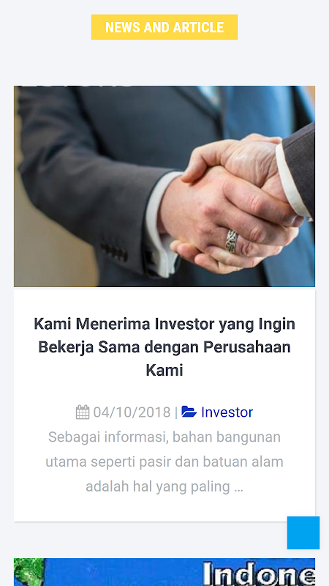329x586 pixels.
Task: Click the calendar icon beside the date
Action: click(83, 412)
